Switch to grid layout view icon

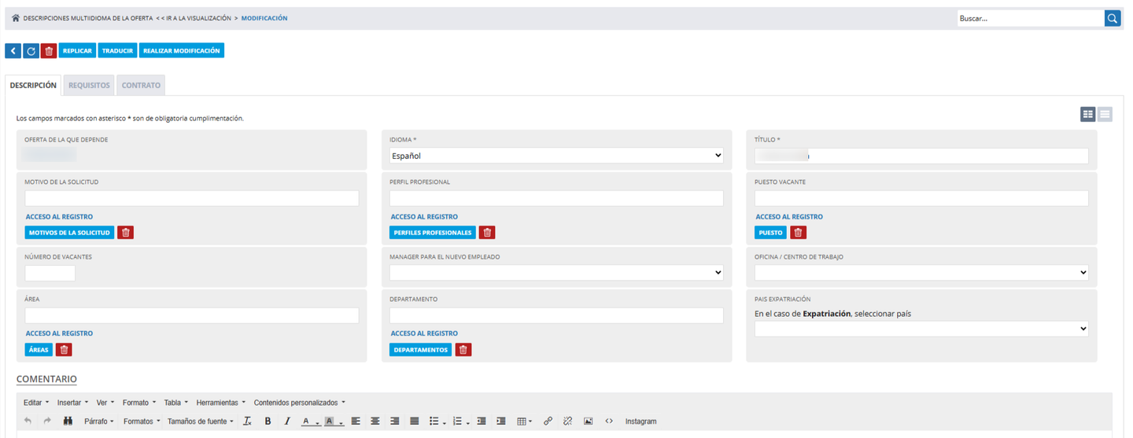click(1087, 115)
